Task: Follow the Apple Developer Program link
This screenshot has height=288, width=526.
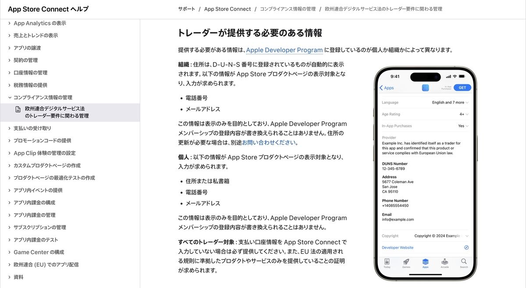Action: pos(284,50)
